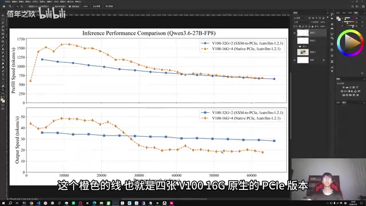Lock layer position icon
Image resolution: width=366 pixels, height=206 pixels.
[x=307, y=26]
